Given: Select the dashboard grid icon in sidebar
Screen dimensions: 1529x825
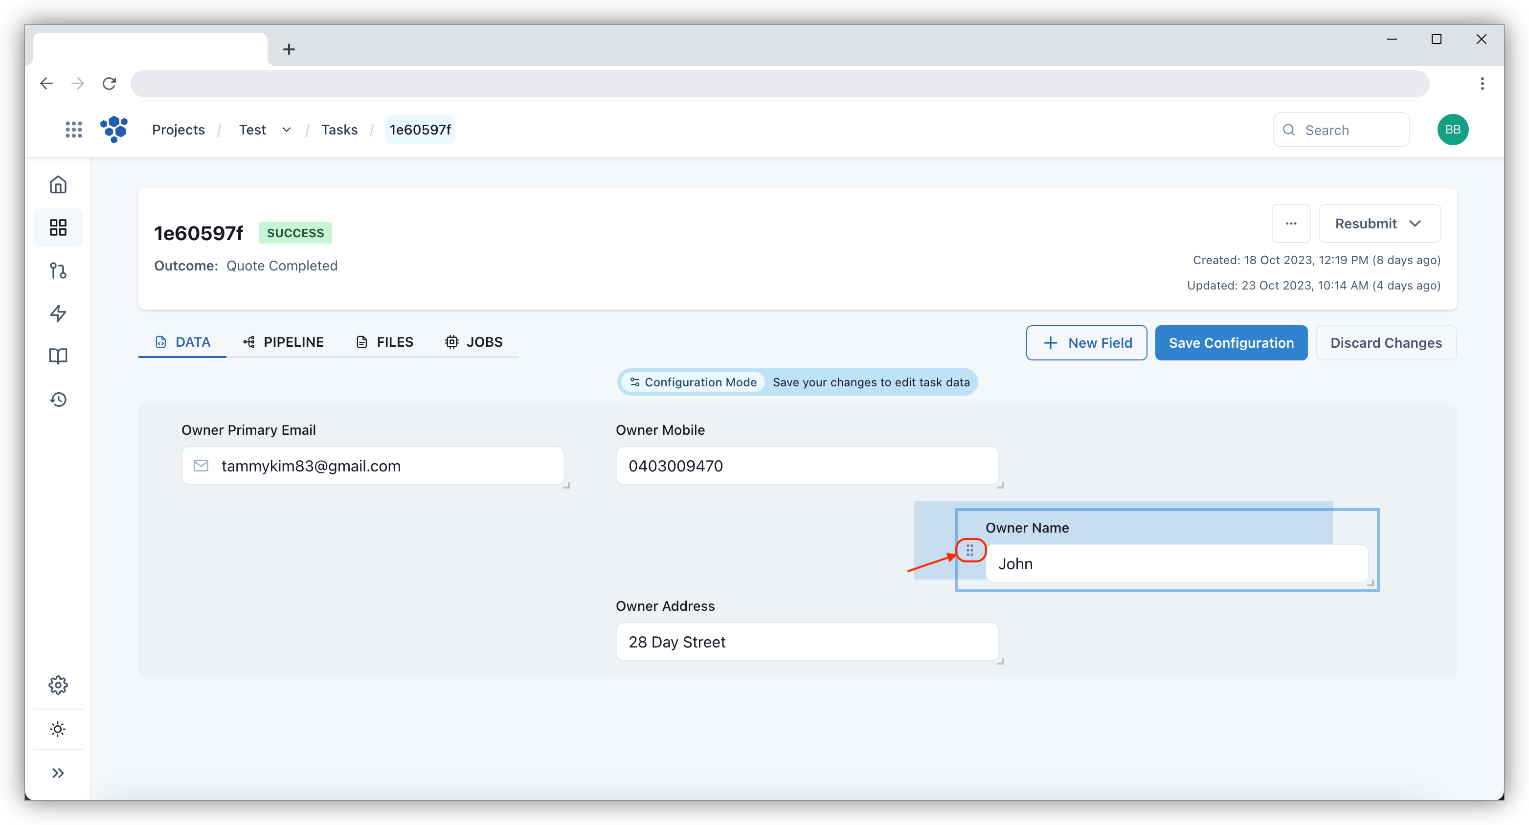Looking at the screenshot, I should [58, 227].
